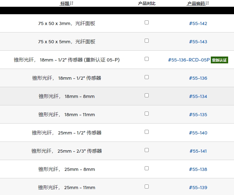Viewport: 234px width, 195px height.
Task: Check compare box for #55-135
Action: [x=147, y=114]
